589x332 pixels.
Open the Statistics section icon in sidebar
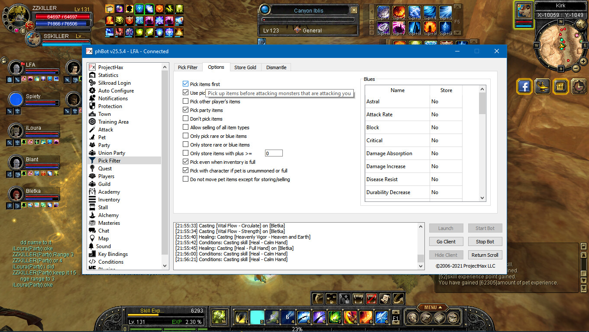click(92, 75)
